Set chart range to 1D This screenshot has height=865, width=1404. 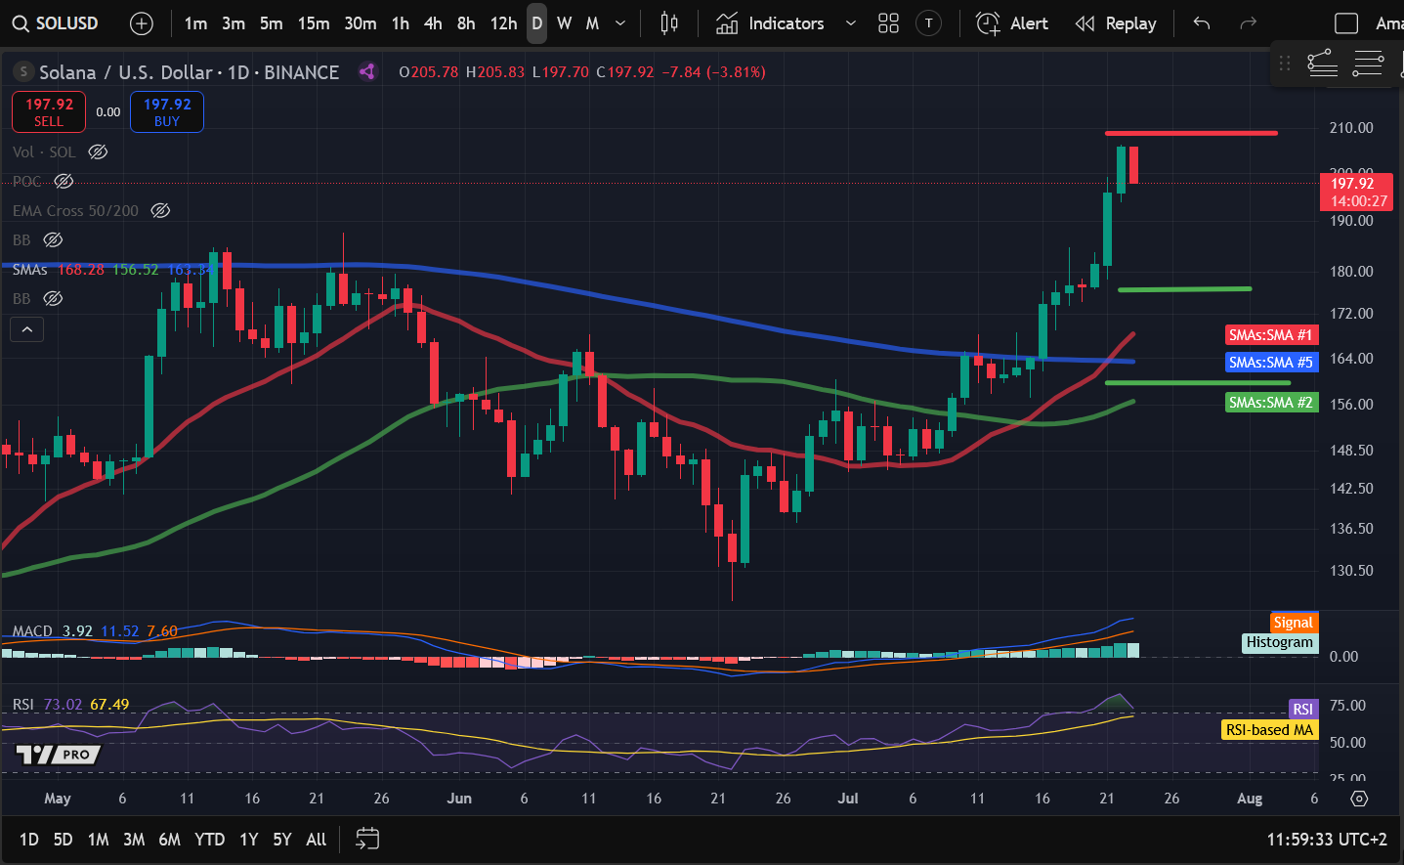29,840
